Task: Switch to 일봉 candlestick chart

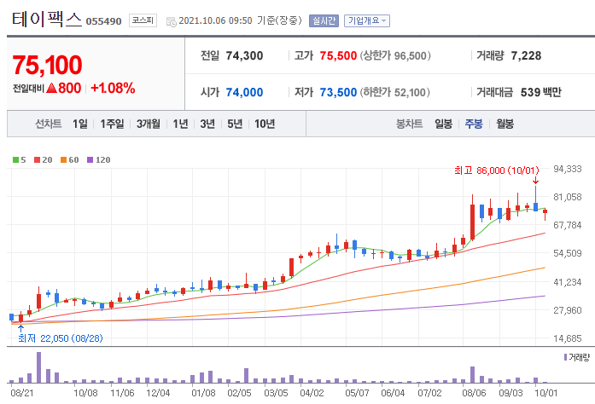Action: pyautogui.click(x=443, y=124)
